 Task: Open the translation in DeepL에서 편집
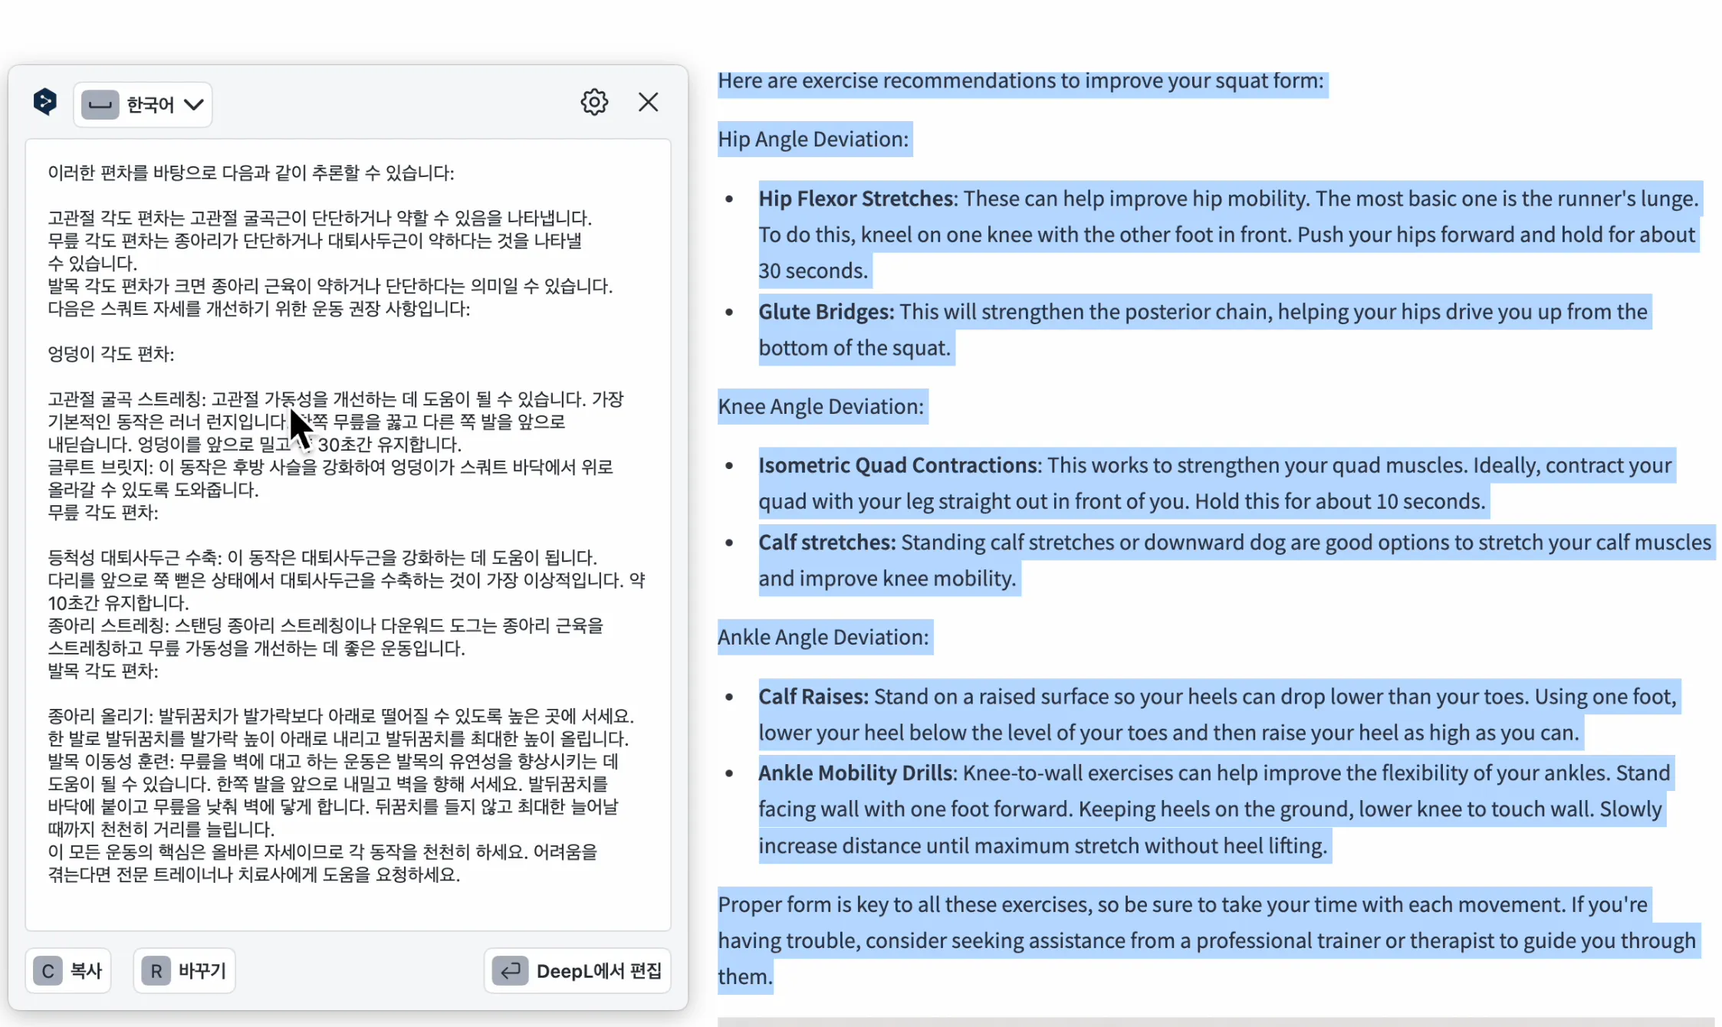(577, 970)
